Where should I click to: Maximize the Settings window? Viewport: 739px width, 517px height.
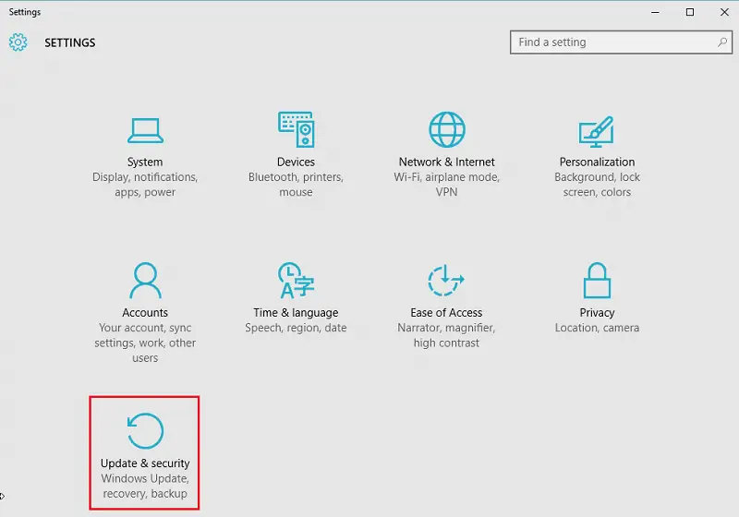coord(690,12)
